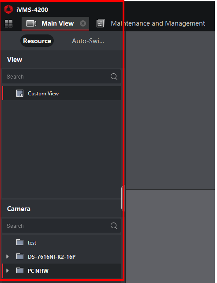Close the Main View tab

click(83, 23)
